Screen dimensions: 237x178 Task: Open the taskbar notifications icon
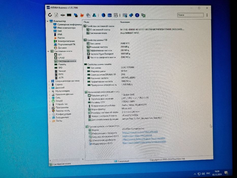tap(226, 173)
